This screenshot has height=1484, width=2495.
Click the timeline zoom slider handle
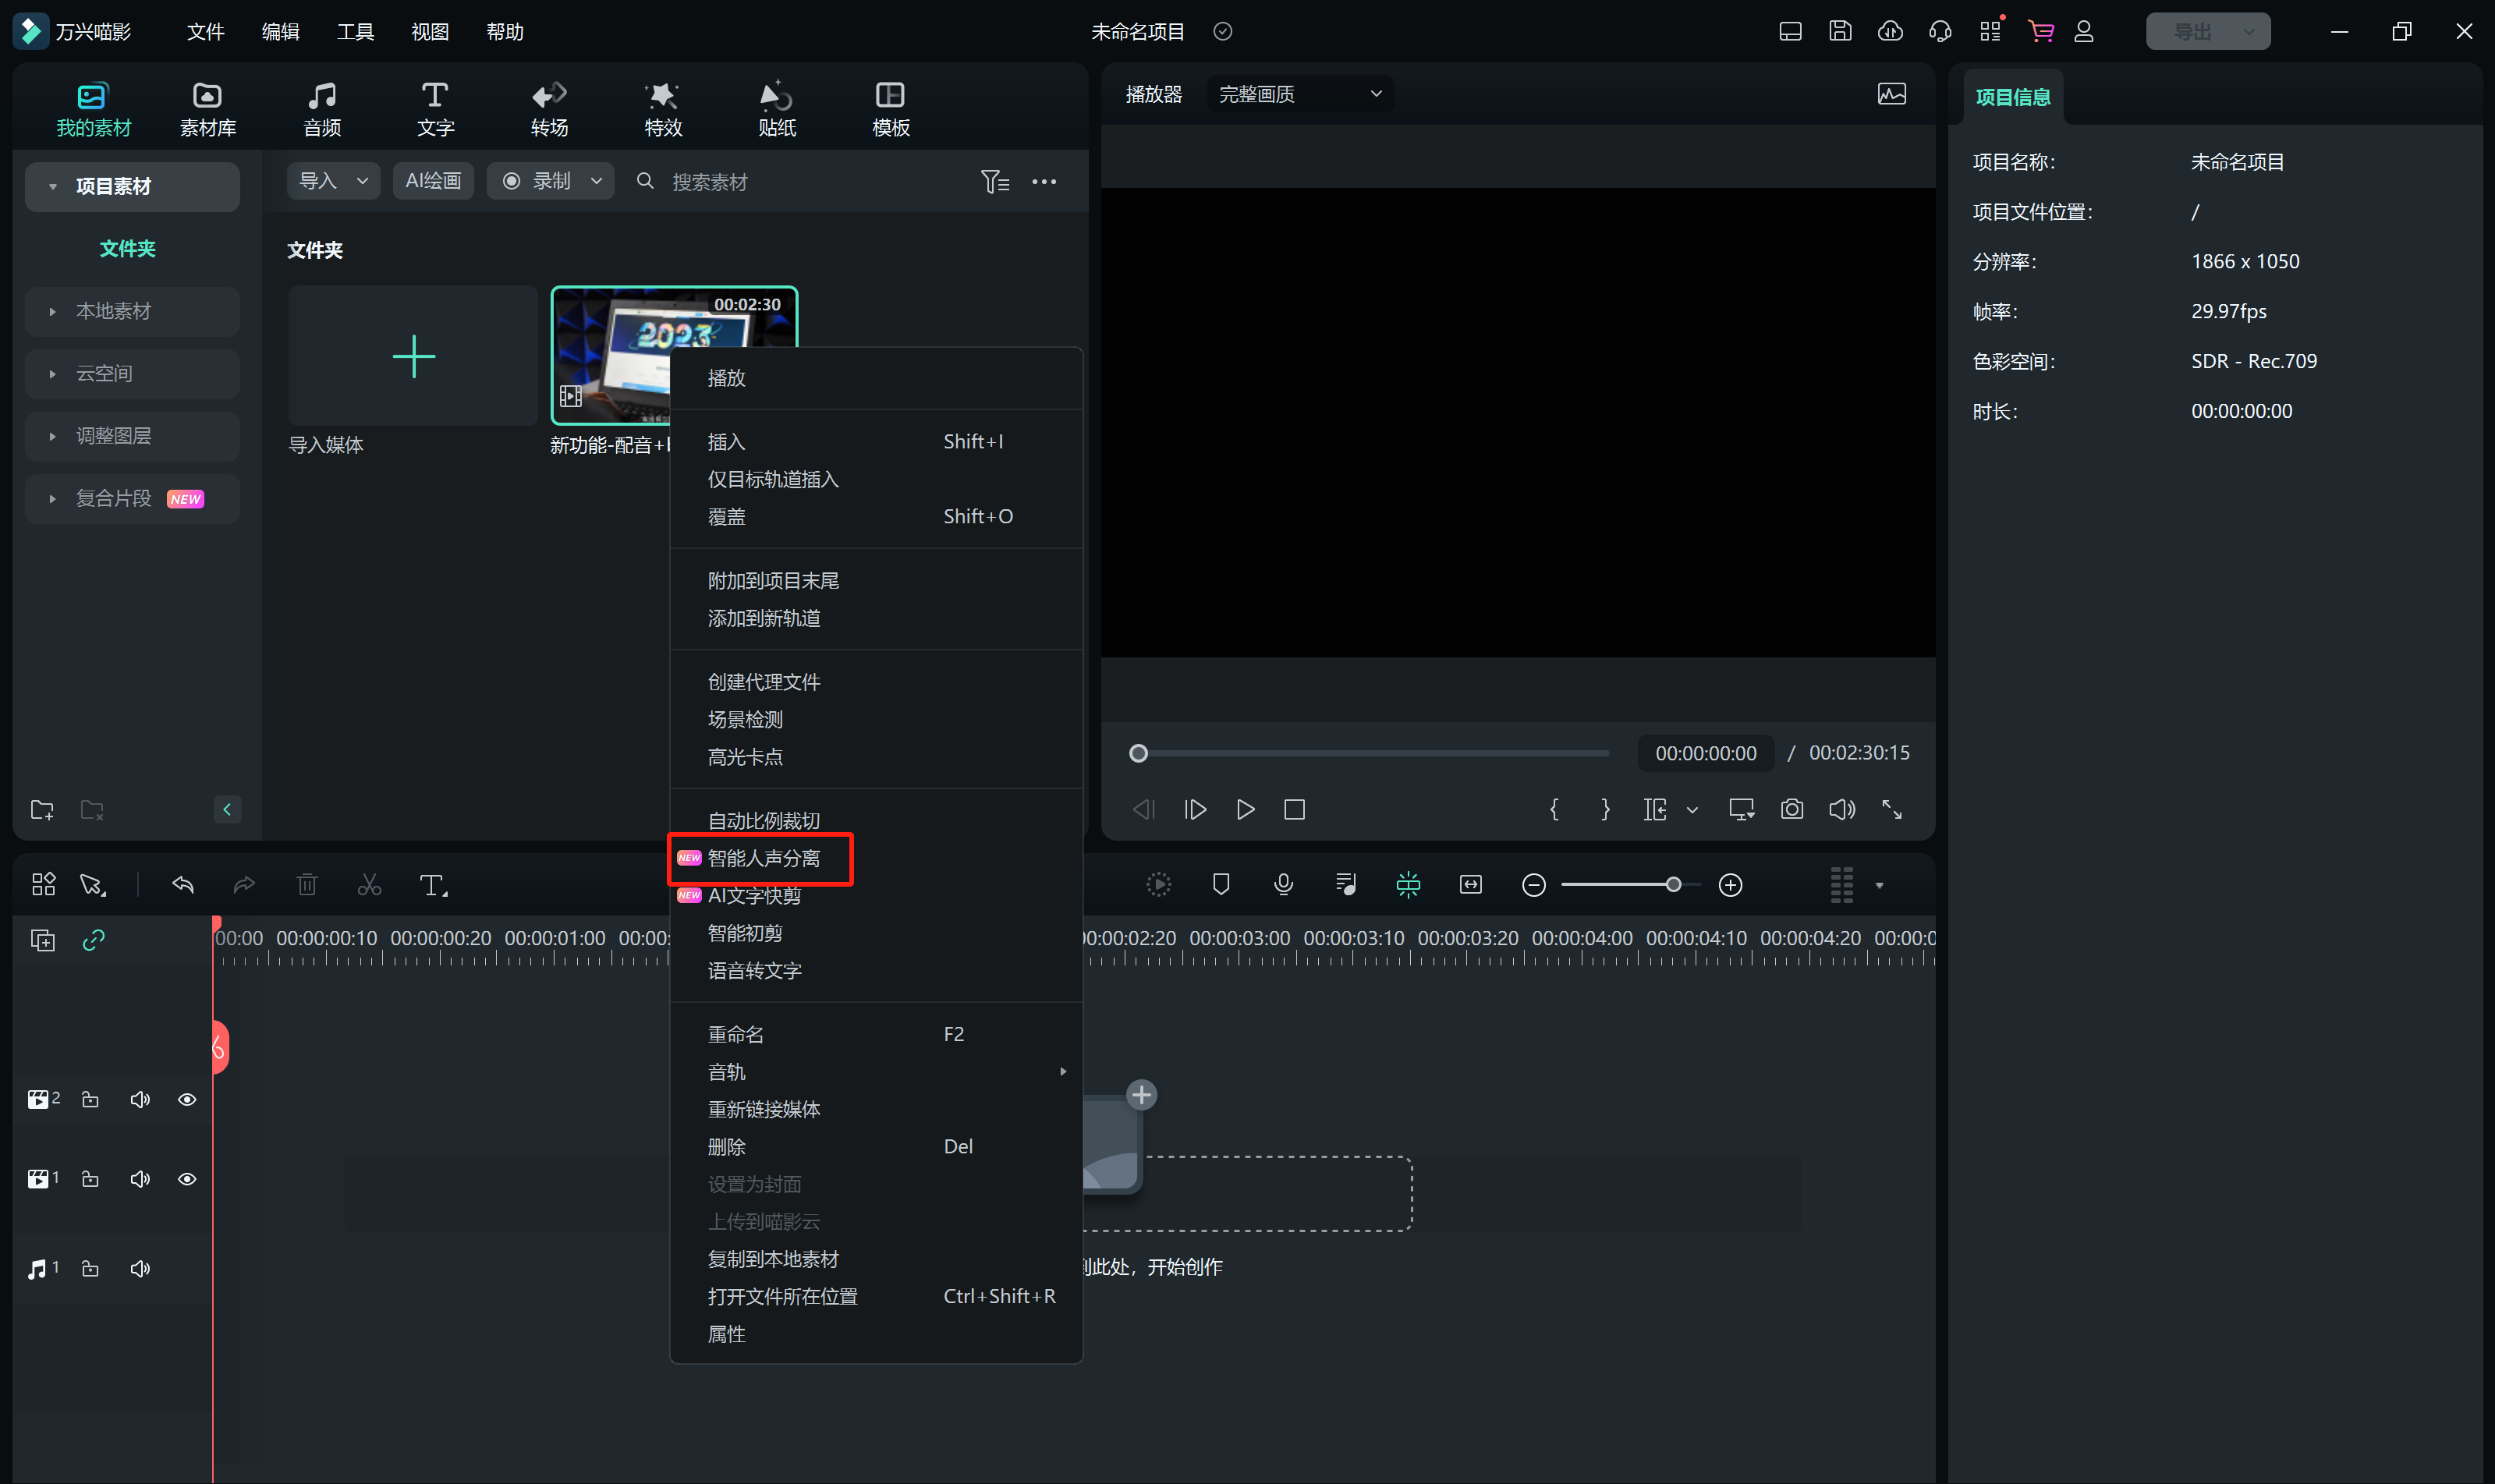[x=1672, y=884]
